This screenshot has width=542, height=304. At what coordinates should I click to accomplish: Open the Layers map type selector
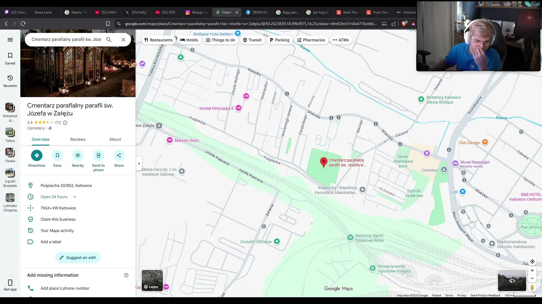152,280
